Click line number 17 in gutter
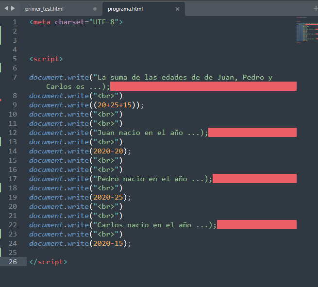The height and width of the screenshot is (287, 318). [13, 179]
